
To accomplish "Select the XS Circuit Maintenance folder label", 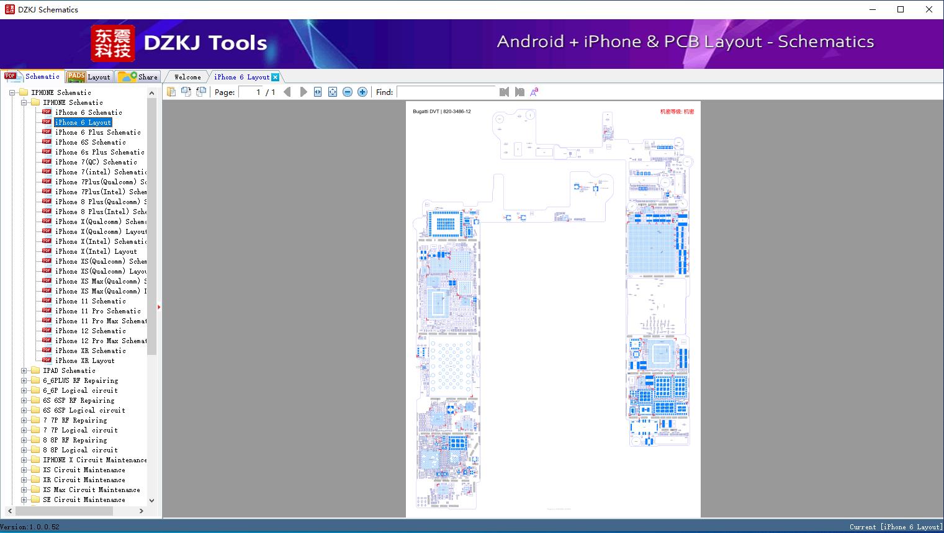I will 84,470.
